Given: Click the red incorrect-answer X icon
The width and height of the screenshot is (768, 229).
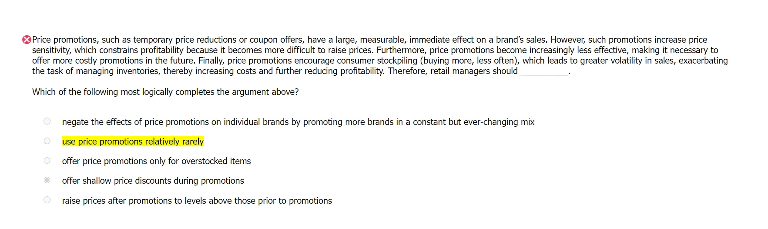Looking at the screenshot, I should click(x=27, y=40).
